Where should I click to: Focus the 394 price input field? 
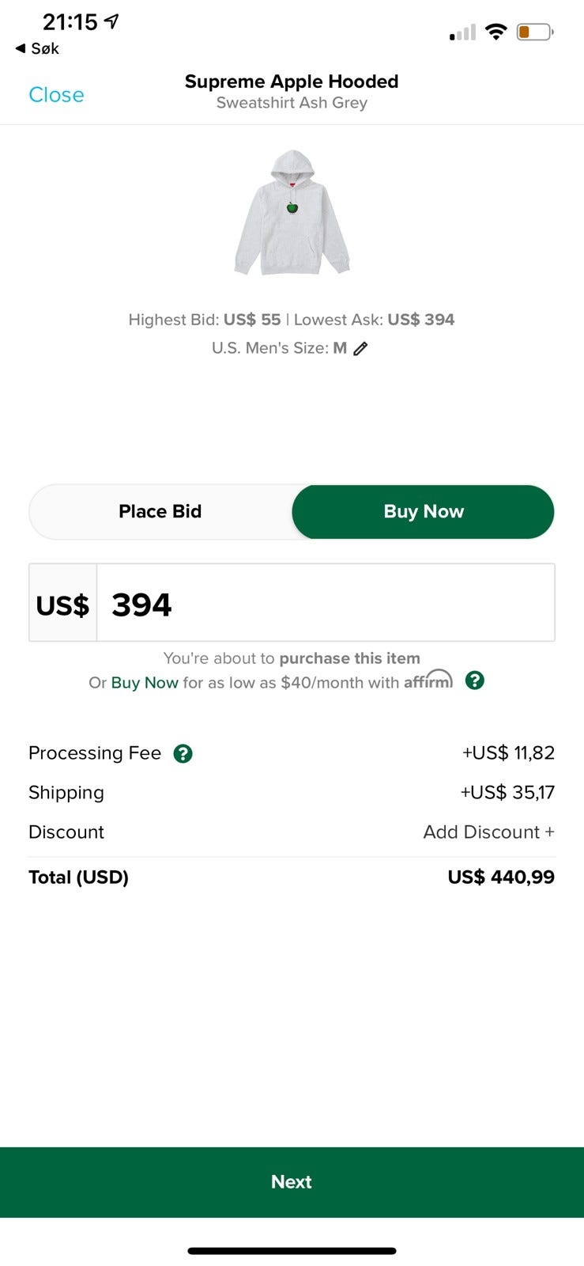pos(324,603)
